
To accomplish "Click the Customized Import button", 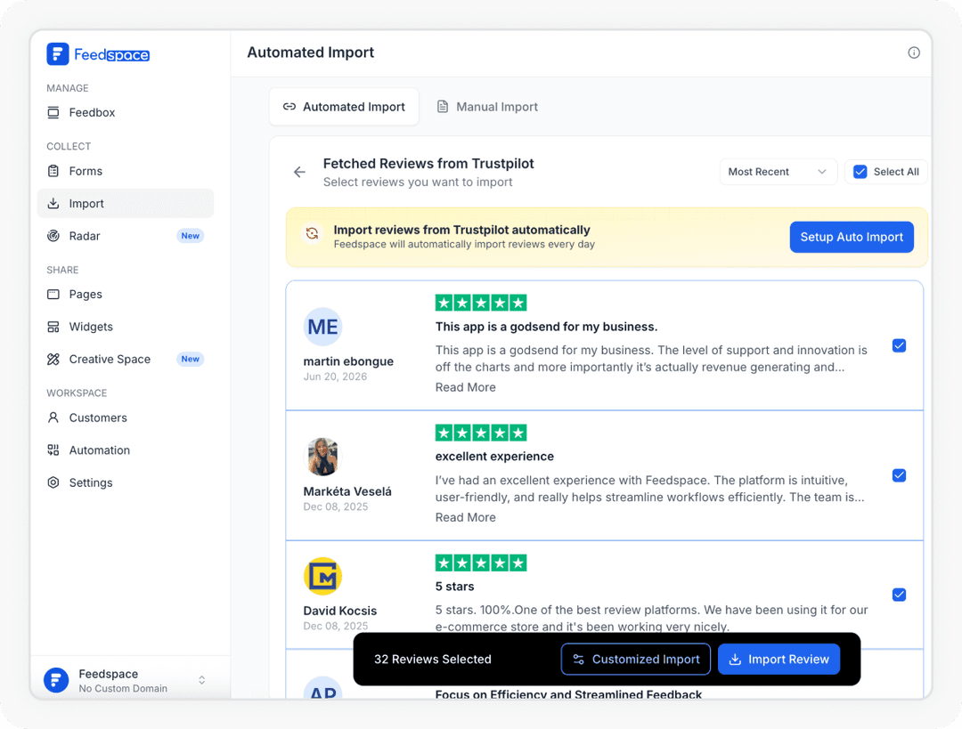I will pyautogui.click(x=636, y=659).
